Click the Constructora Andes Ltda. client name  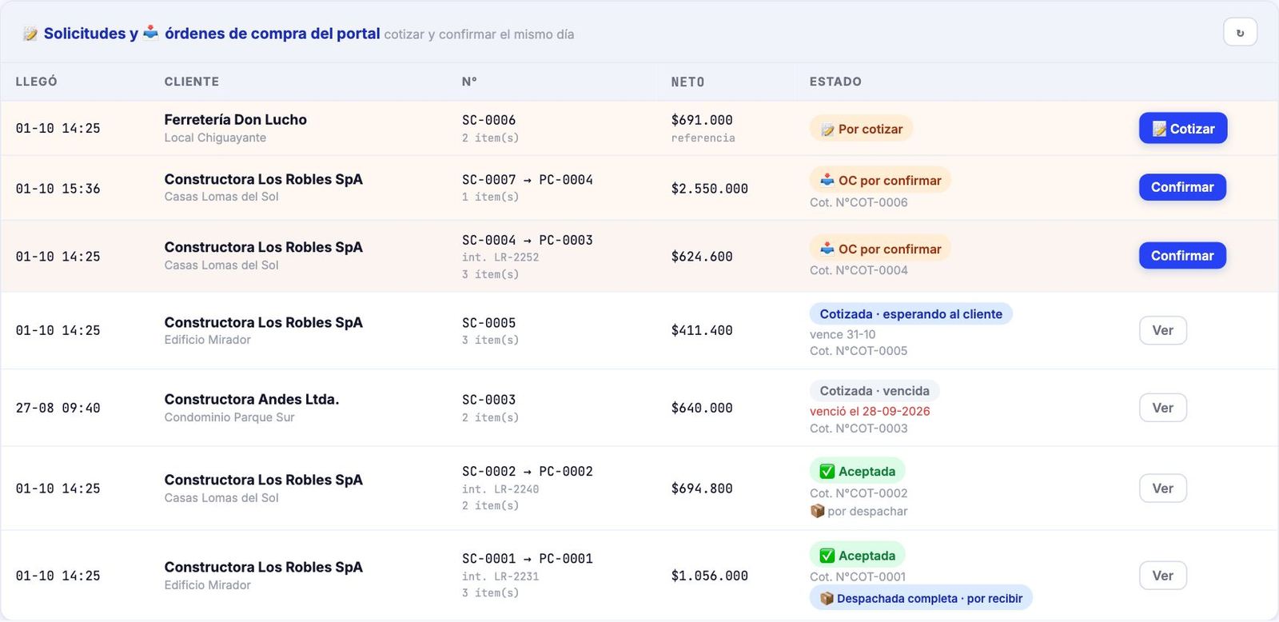point(252,400)
